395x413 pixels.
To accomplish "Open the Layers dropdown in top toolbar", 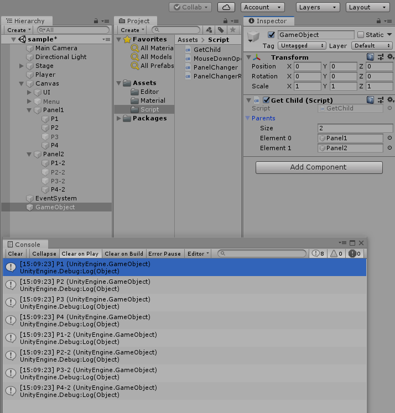I will (317, 7).
